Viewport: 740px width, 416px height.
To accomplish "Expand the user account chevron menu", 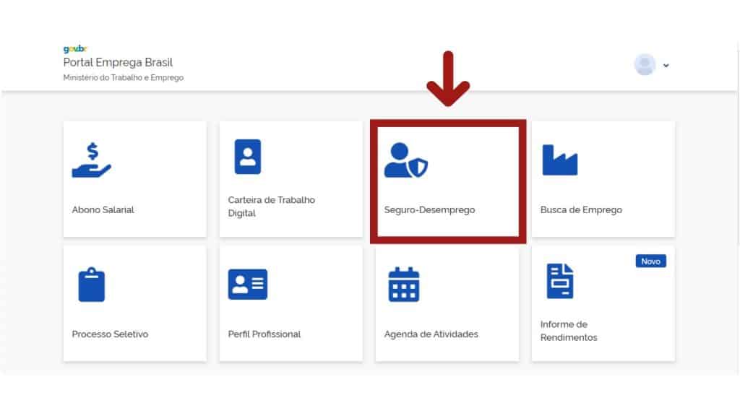I will (666, 65).
